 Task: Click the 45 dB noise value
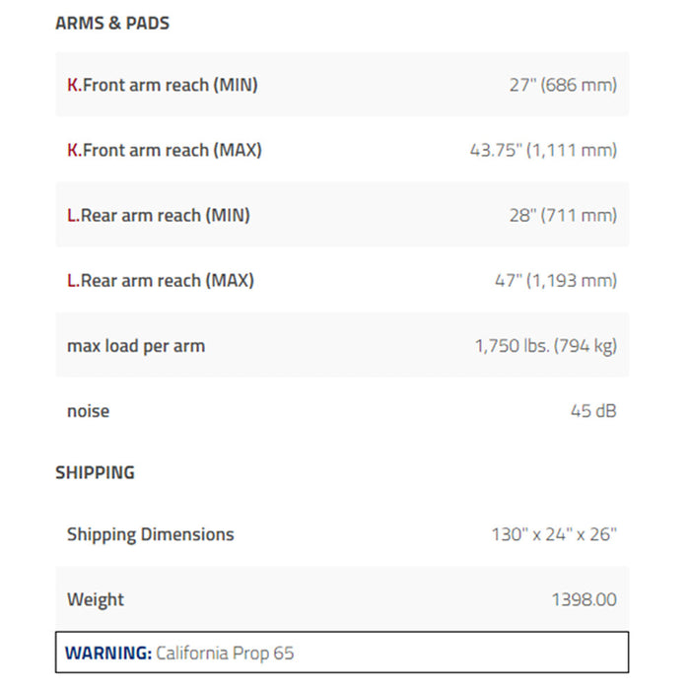pyautogui.click(x=593, y=411)
